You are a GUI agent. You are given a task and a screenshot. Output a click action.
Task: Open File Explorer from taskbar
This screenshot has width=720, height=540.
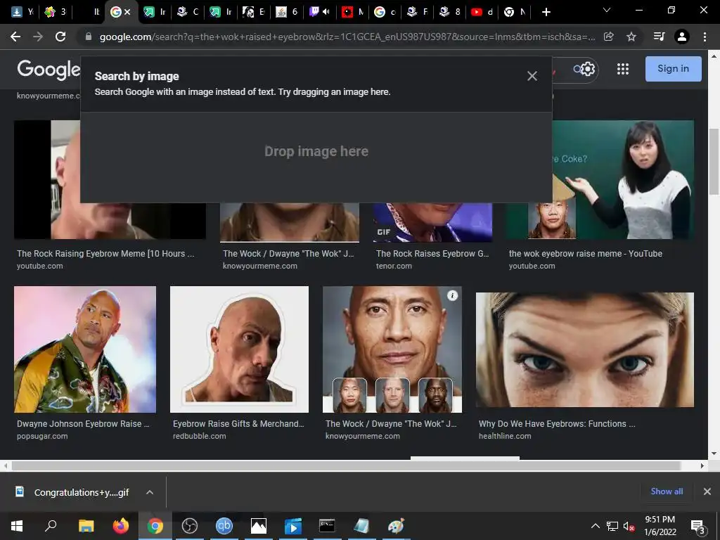point(86,526)
